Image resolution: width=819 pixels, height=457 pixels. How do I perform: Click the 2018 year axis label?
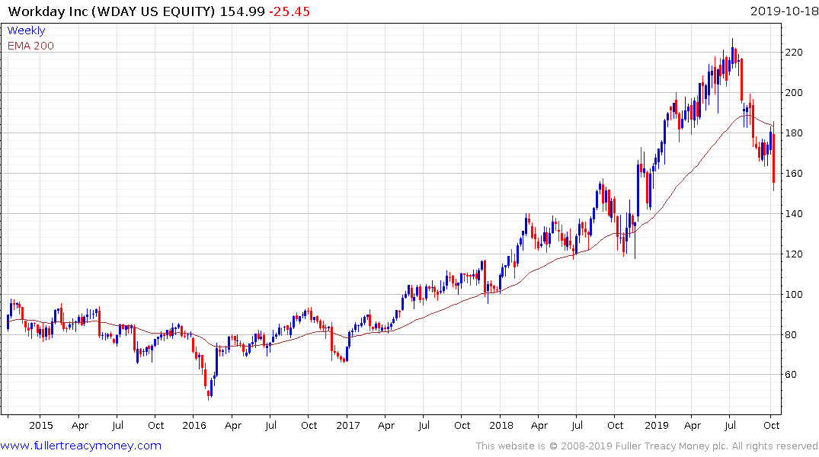point(501,425)
